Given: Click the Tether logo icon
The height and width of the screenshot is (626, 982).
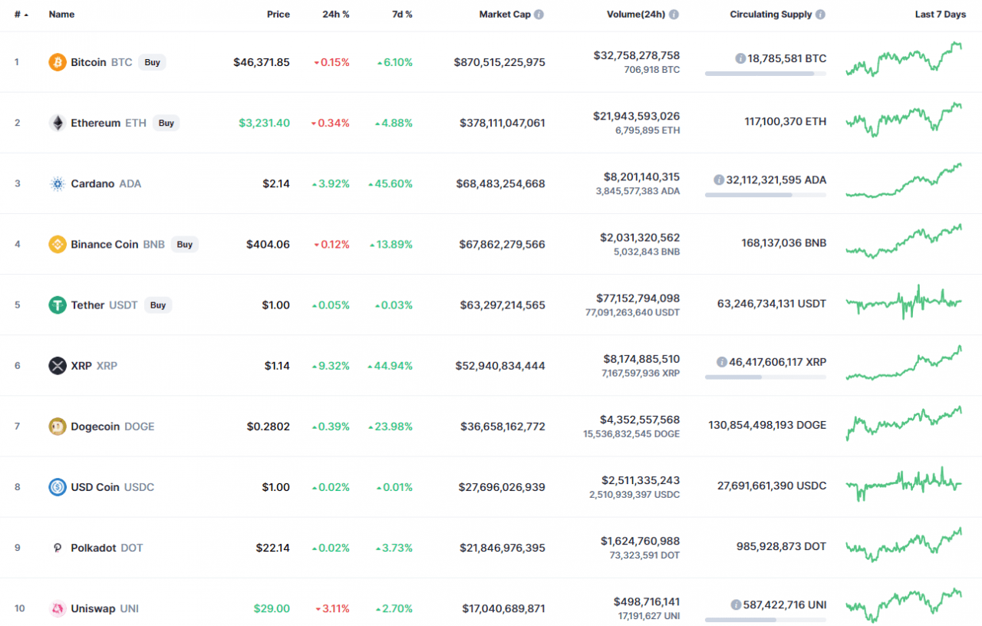Looking at the screenshot, I should [x=58, y=305].
